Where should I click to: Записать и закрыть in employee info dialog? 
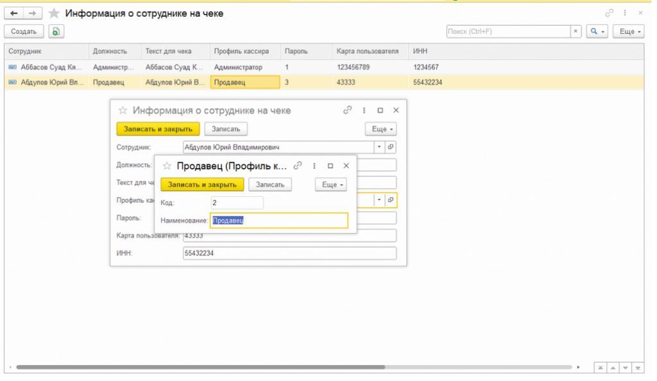point(158,130)
